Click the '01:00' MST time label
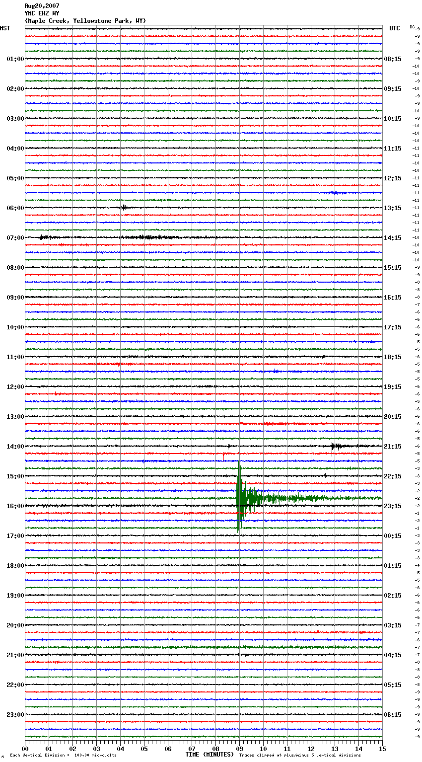 [15, 59]
